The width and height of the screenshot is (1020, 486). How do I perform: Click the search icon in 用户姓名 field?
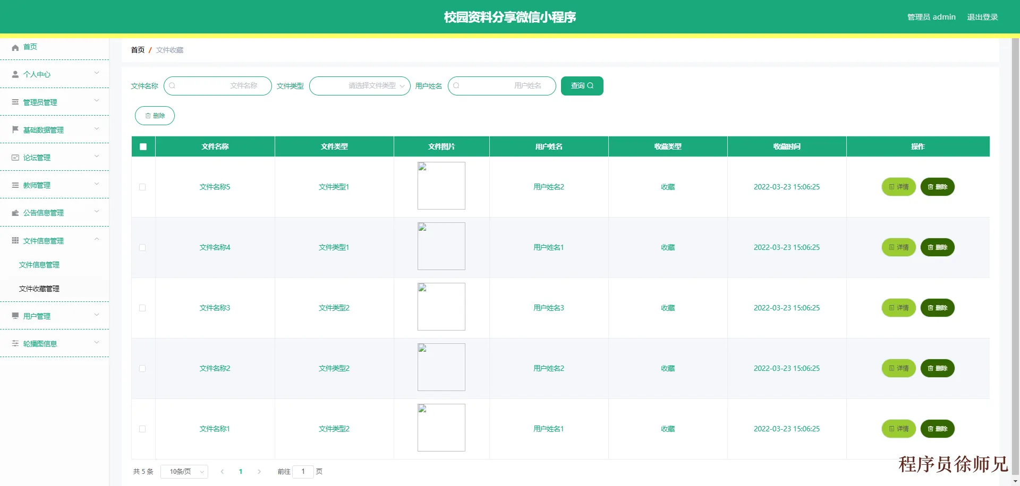456,86
